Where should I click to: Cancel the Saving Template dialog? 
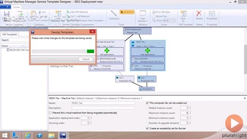[86, 59]
